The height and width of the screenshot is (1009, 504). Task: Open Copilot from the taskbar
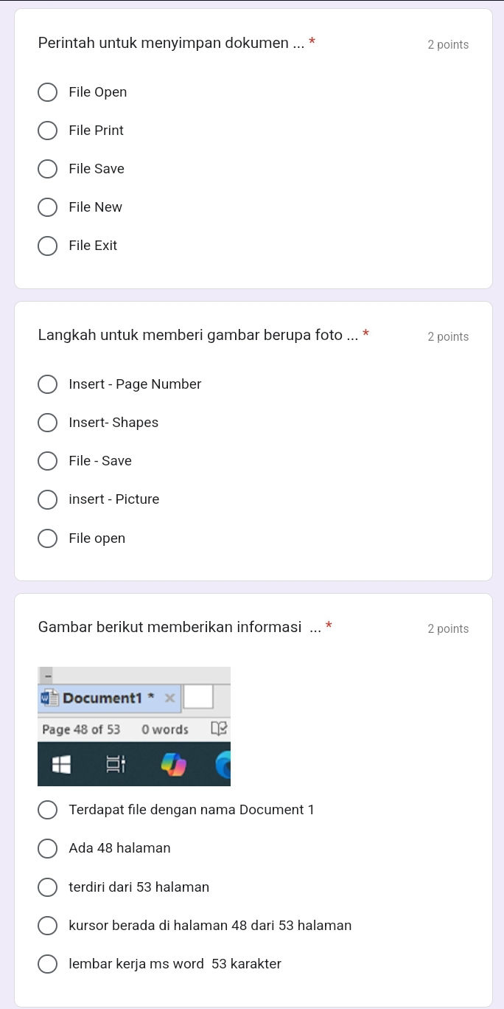[174, 765]
